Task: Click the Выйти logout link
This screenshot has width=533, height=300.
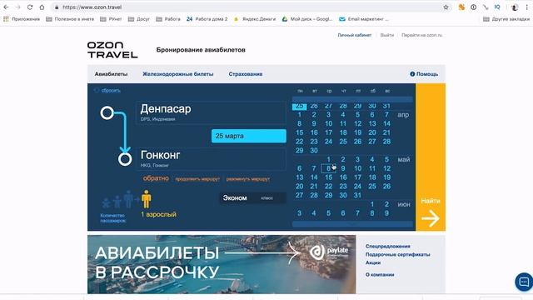Action: coord(386,35)
